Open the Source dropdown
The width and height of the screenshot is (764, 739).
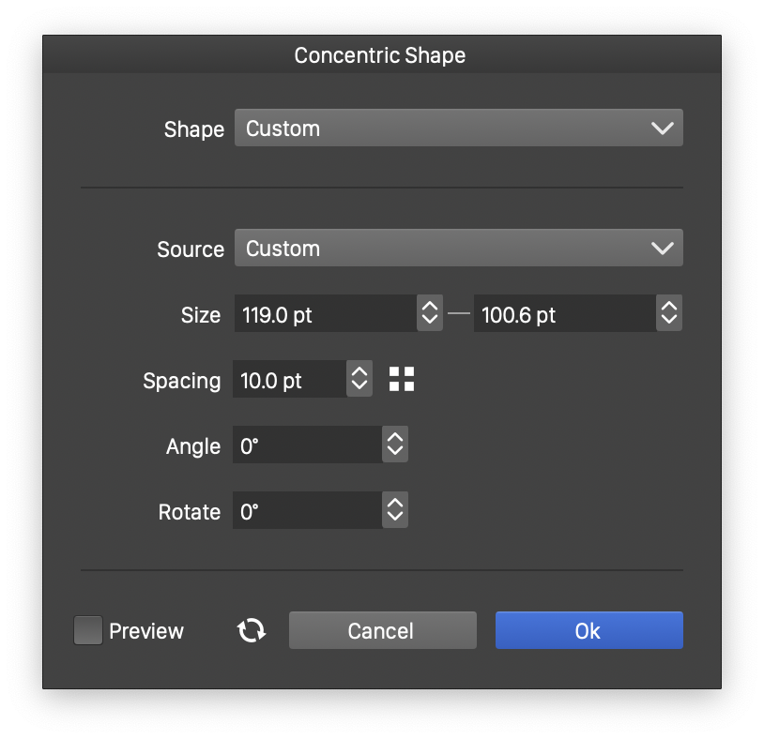pyautogui.click(x=458, y=249)
